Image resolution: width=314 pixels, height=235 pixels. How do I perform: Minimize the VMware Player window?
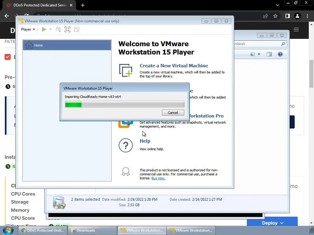[206, 21]
